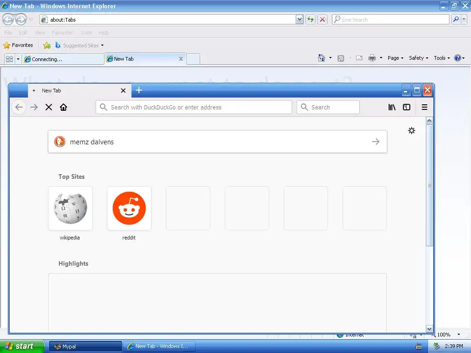Screen dimensions: 471x353
Task: Click the Mypal address bar
Action: 194,107
